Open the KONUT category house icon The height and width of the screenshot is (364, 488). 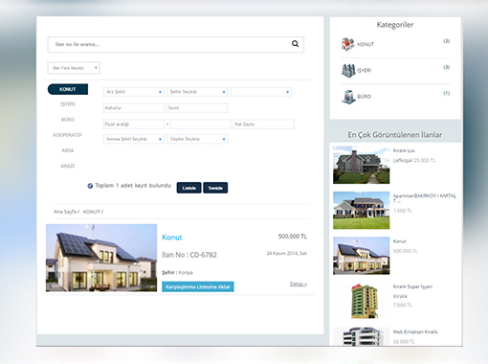pos(347,44)
